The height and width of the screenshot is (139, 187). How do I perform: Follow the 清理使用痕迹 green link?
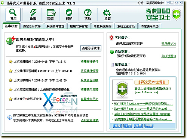point(89,90)
